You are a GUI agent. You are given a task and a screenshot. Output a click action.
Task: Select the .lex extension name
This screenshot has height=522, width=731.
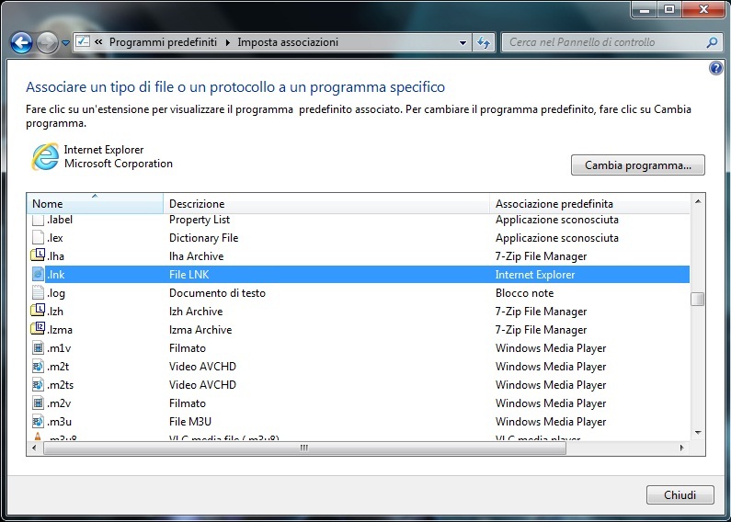55,238
